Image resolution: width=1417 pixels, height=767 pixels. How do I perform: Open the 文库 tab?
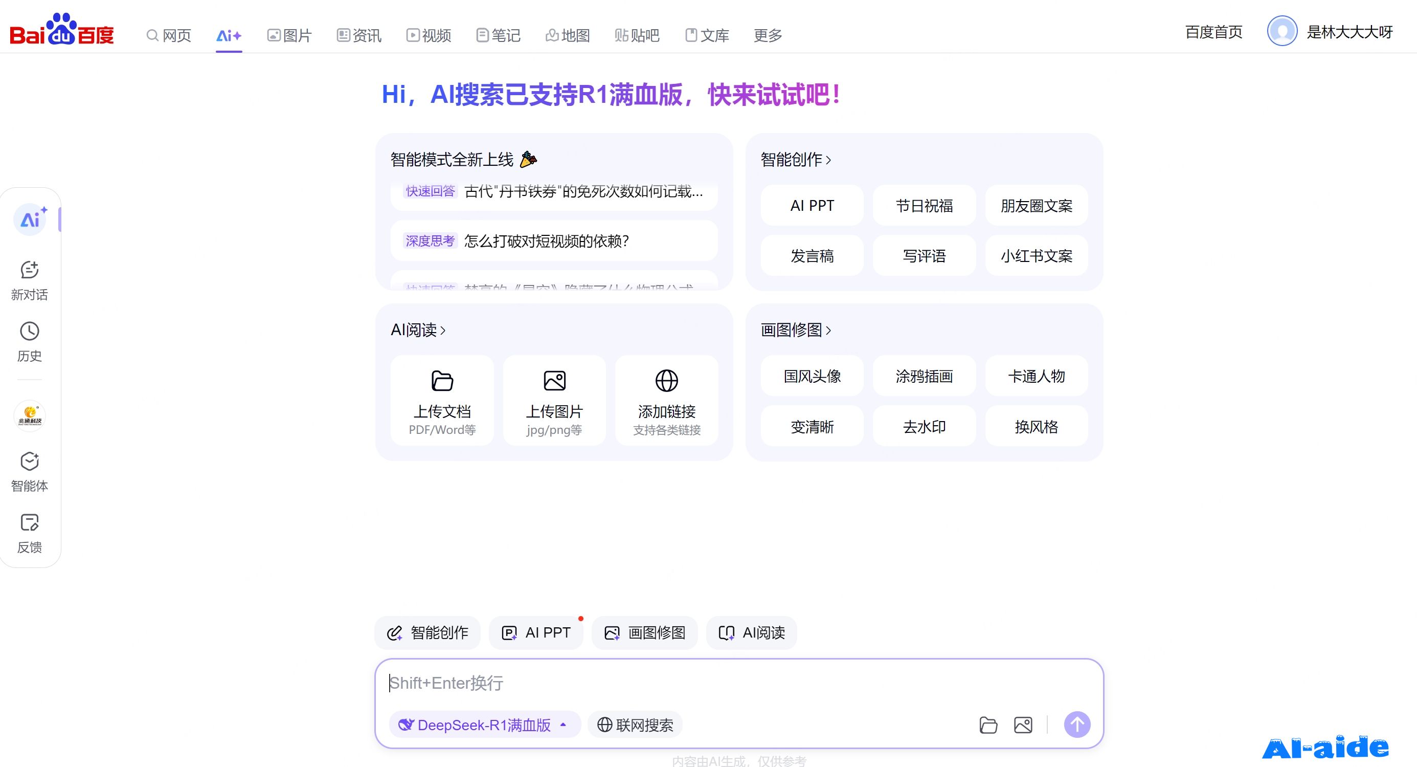pos(707,36)
